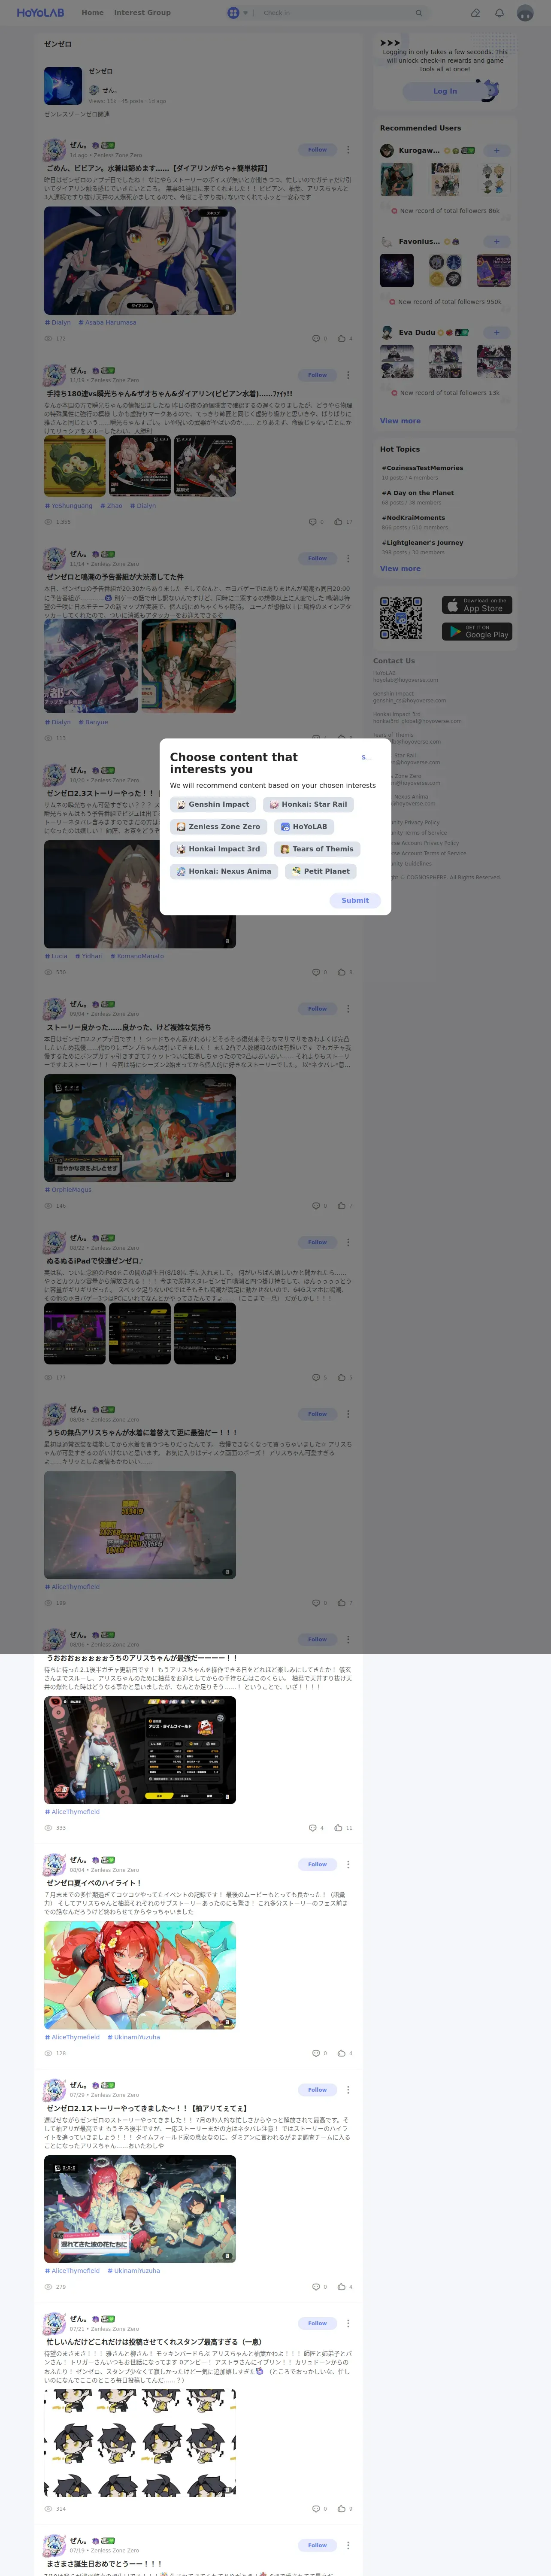
Task: Select the Honkai: Nexus Anima interest chip
Action: click(x=224, y=871)
